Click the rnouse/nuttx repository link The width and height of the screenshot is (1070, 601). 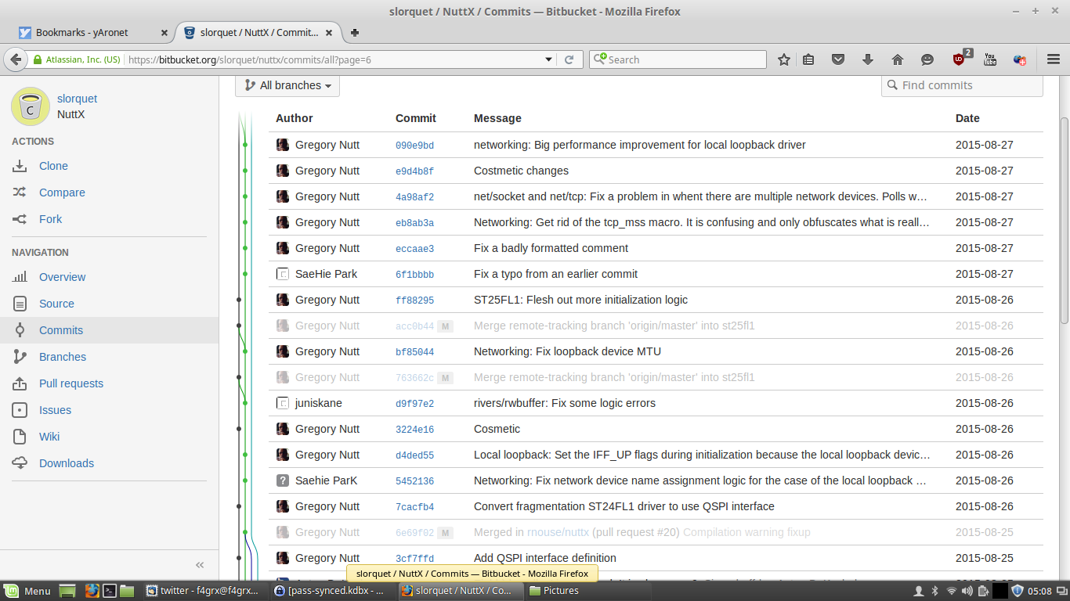coord(558,532)
